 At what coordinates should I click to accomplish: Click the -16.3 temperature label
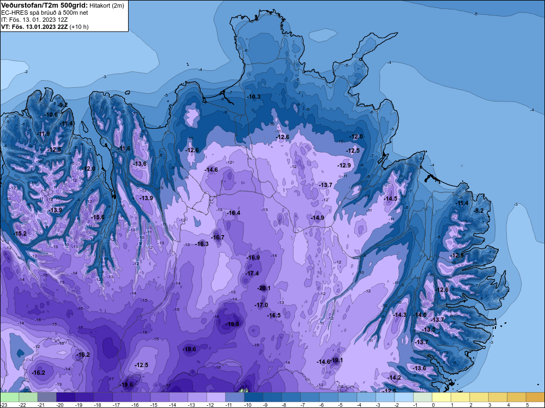[x=202, y=244]
